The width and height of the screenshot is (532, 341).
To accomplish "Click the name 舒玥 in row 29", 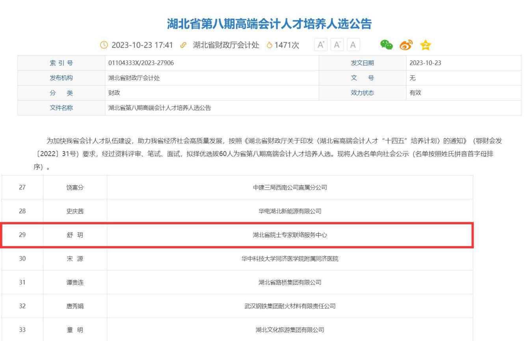I will pyautogui.click(x=75, y=235).
